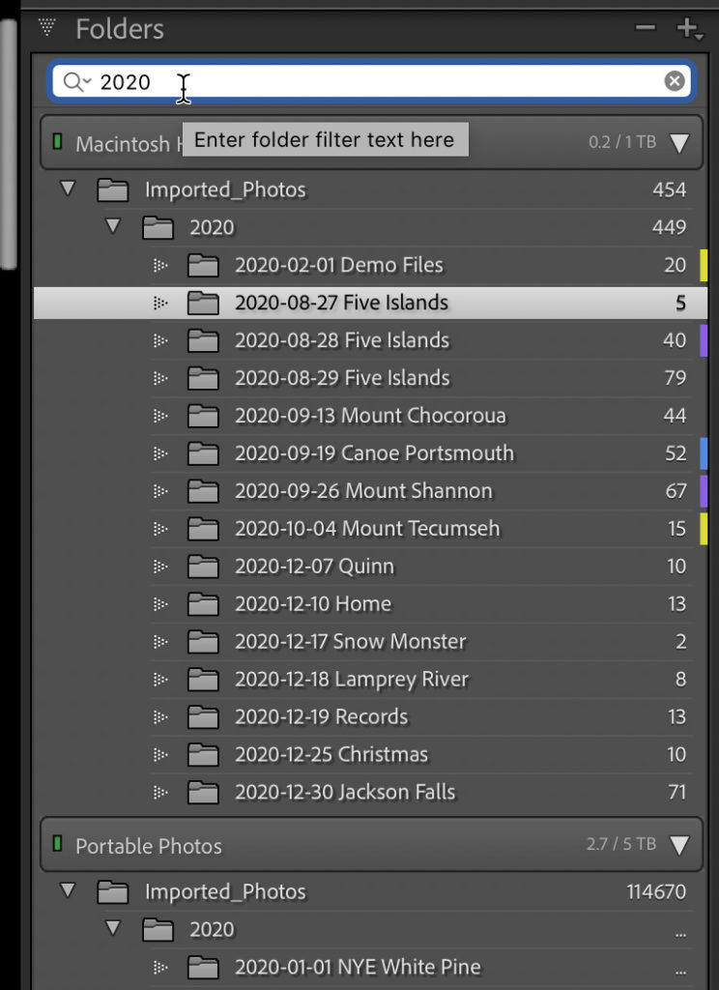Click yellow color label of Demo Files
Viewport: 719px width, 990px height.
tap(704, 265)
